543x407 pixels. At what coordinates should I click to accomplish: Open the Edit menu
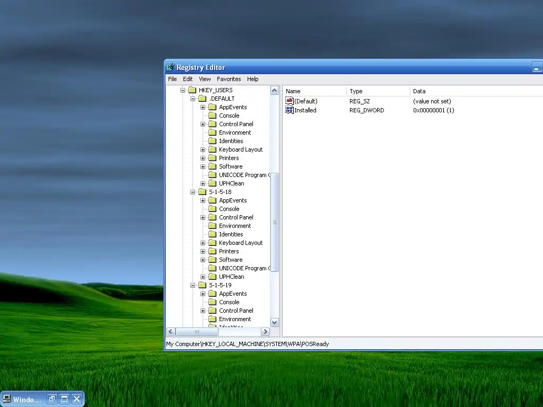coord(188,79)
